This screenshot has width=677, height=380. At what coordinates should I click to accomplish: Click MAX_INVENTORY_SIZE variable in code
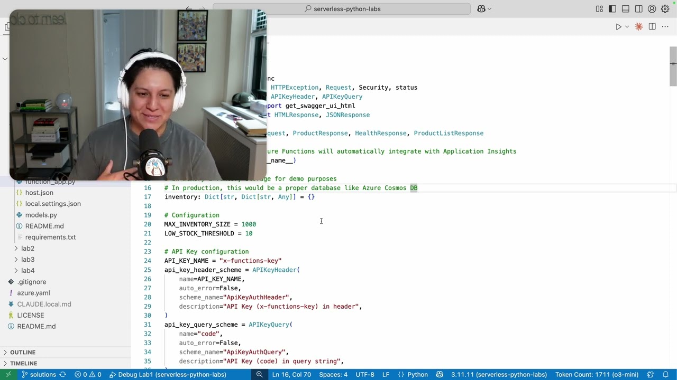pyautogui.click(x=197, y=224)
